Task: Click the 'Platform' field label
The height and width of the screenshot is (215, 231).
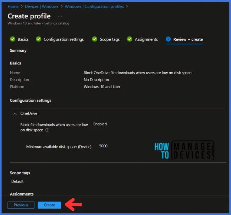Action: [x=17, y=87]
